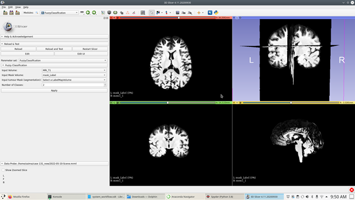Viewport: 355px width, 200px height.
Task: Click the red slice view pin icon
Action: pyautogui.click(x=111, y=18)
